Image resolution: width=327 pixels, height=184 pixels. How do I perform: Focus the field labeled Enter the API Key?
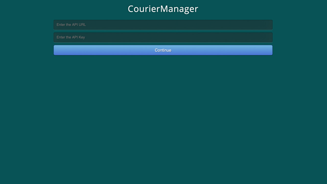(163, 37)
